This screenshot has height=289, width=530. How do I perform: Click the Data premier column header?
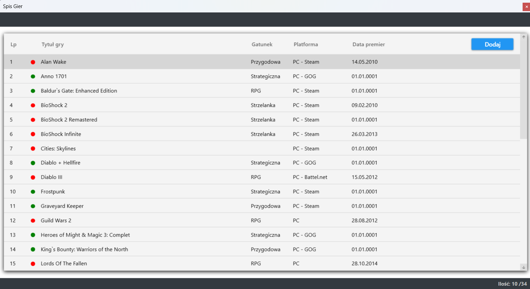(369, 44)
